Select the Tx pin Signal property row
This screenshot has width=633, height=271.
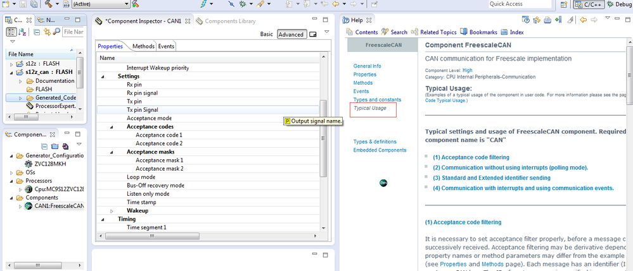pos(208,109)
